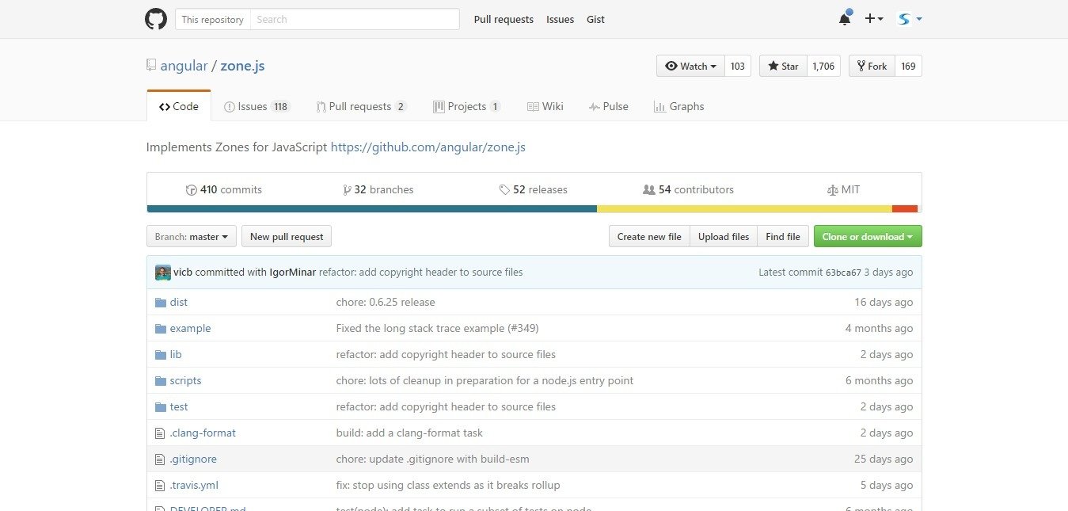
Task: Open the dist folder name link
Action: pos(179,303)
